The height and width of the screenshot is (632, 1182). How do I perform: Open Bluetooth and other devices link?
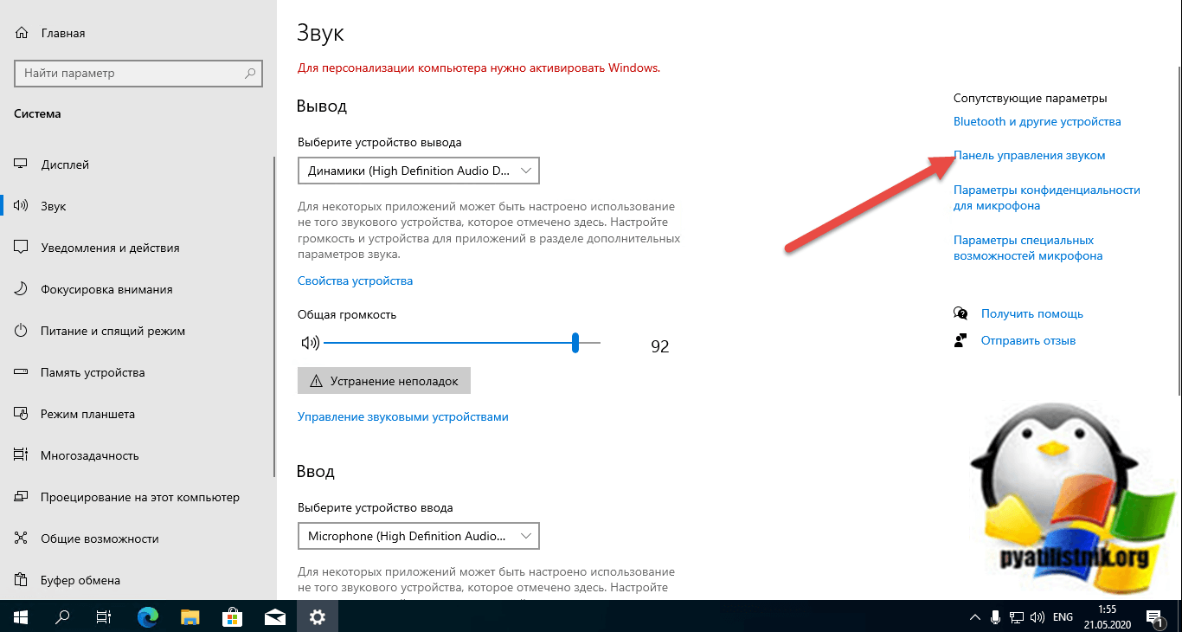coord(1037,121)
